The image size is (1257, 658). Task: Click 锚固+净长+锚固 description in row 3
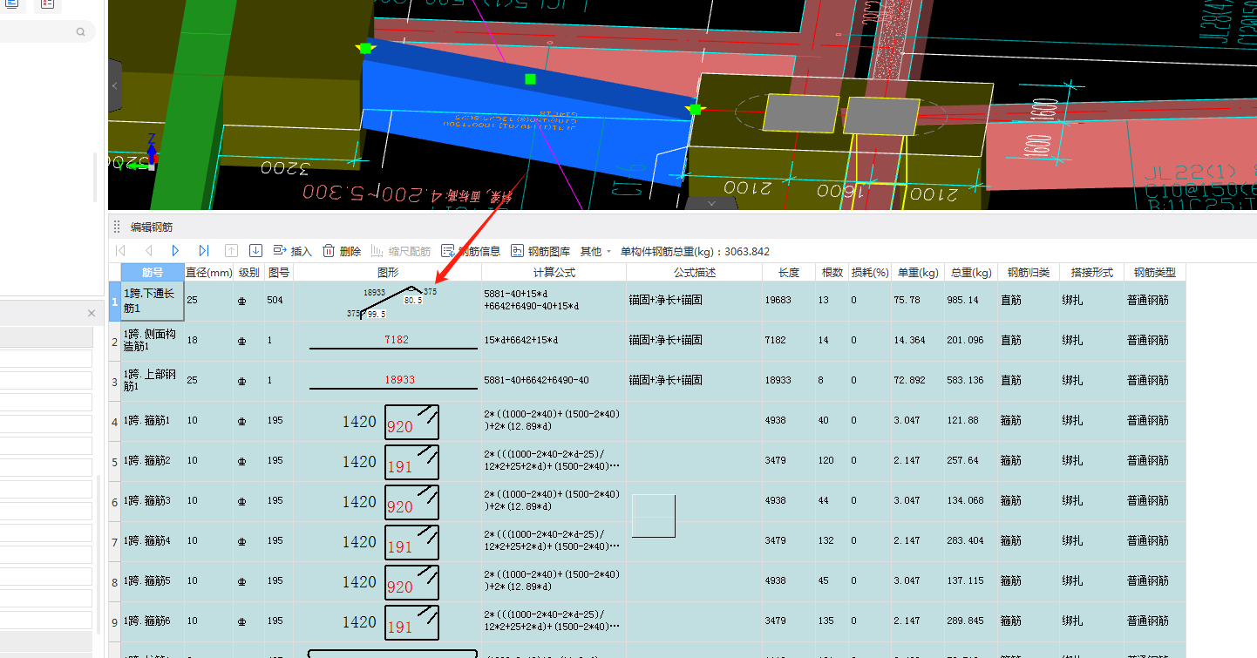click(694, 382)
